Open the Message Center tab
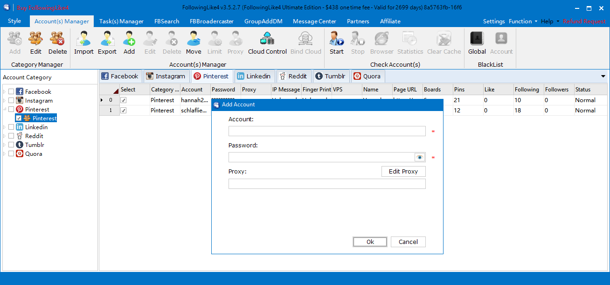 [315, 21]
